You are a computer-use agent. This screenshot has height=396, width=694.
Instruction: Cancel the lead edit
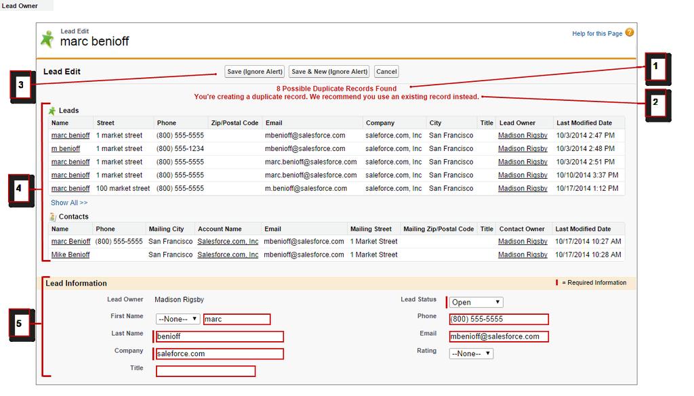(386, 72)
